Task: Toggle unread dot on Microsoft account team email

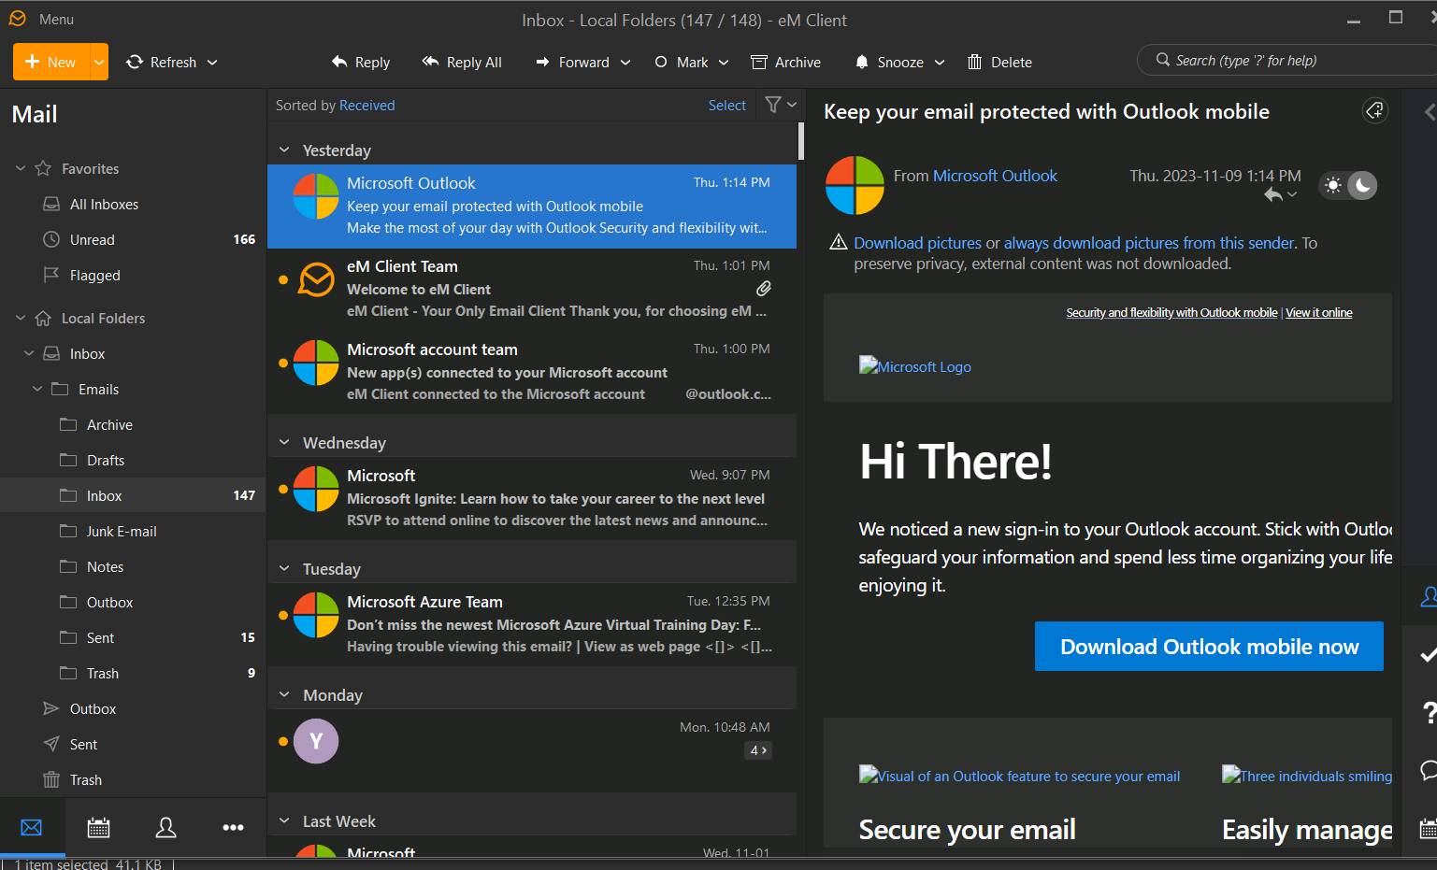Action: 282,363
